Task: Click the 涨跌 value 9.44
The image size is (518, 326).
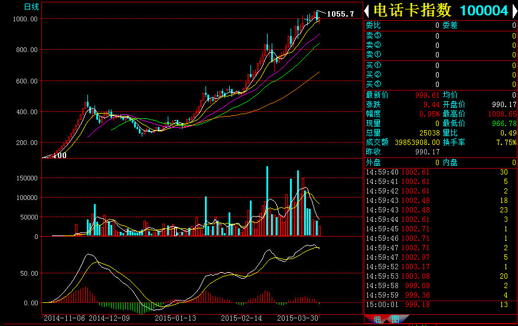Action: (431, 105)
